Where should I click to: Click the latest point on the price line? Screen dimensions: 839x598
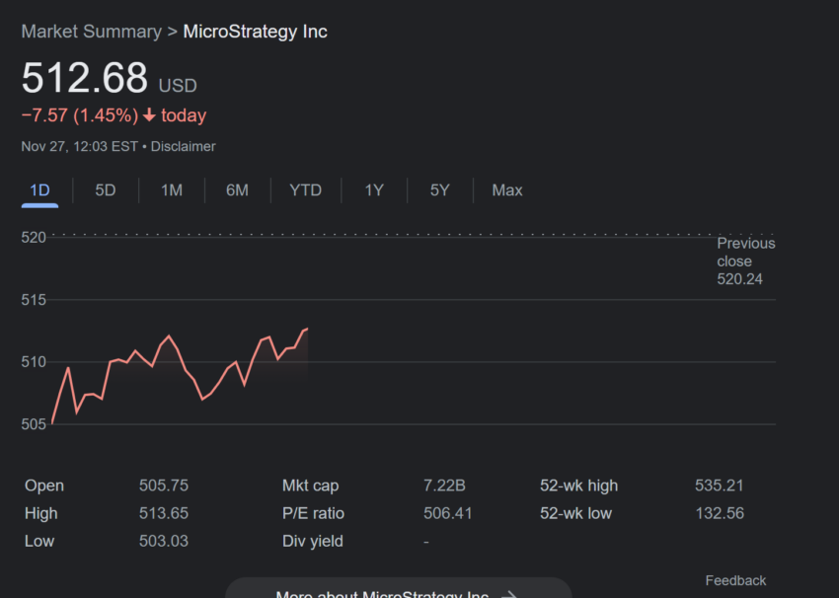click(307, 329)
